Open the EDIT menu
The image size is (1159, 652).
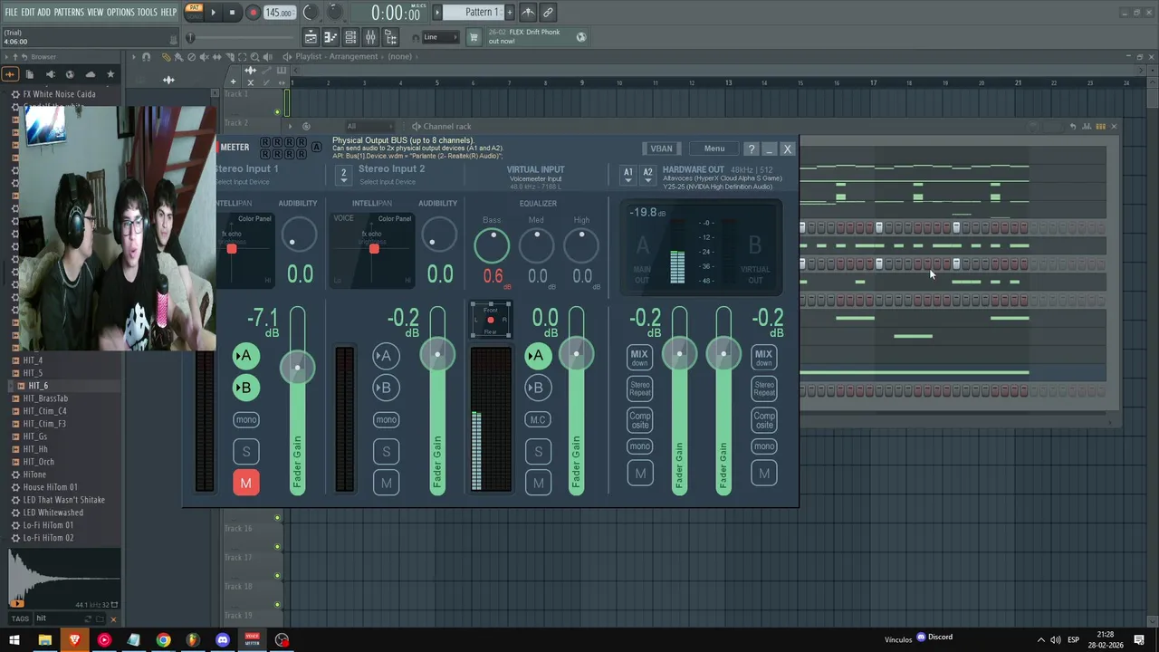28,13
